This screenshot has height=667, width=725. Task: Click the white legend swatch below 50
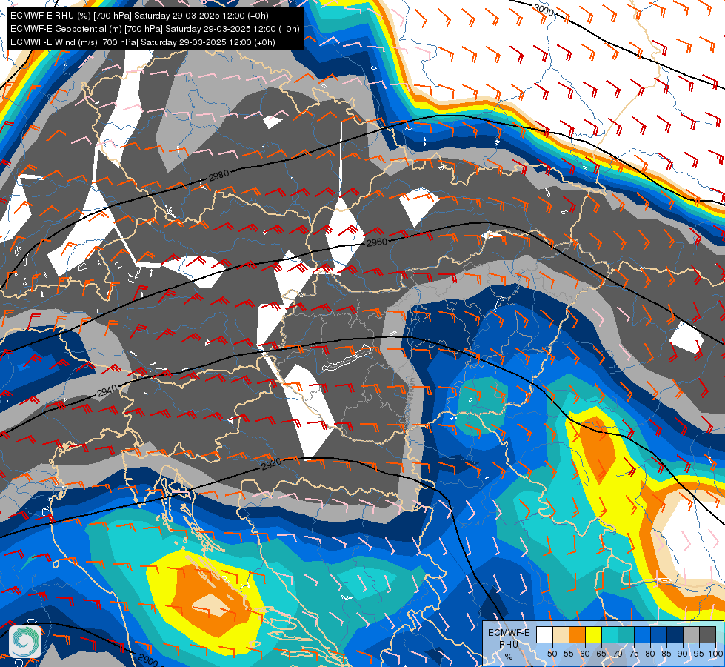[544, 634]
